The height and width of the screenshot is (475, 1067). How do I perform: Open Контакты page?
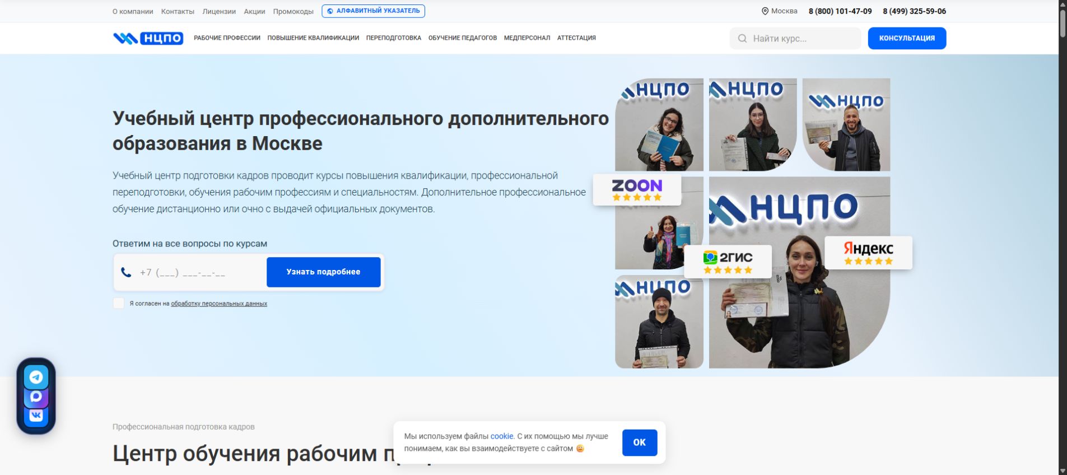pyautogui.click(x=178, y=11)
